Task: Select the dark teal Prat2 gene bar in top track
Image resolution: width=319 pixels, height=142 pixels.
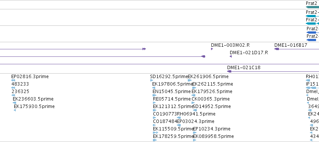Action: (312, 7)
